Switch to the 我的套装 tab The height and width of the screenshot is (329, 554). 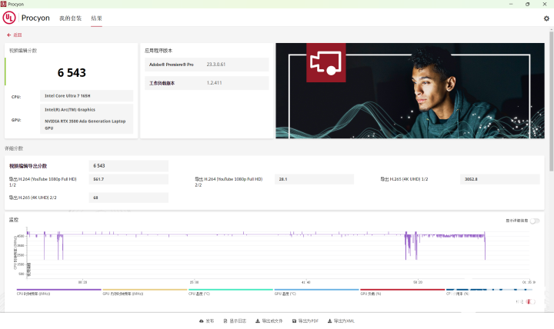point(70,18)
